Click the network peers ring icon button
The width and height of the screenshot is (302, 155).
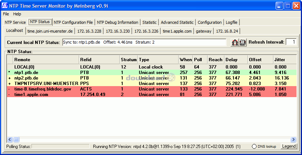235,42
